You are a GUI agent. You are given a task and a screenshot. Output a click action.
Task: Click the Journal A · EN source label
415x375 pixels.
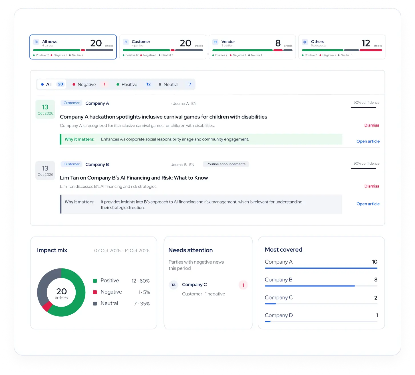tap(184, 104)
